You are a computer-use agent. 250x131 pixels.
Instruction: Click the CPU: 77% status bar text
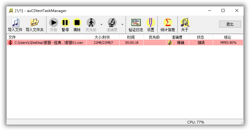[196, 122]
